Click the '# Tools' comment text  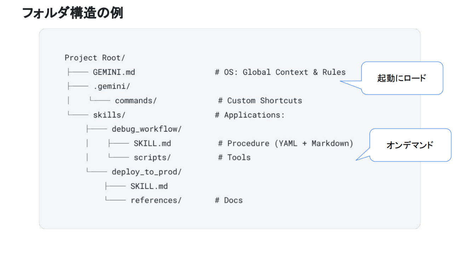[234, 157]
